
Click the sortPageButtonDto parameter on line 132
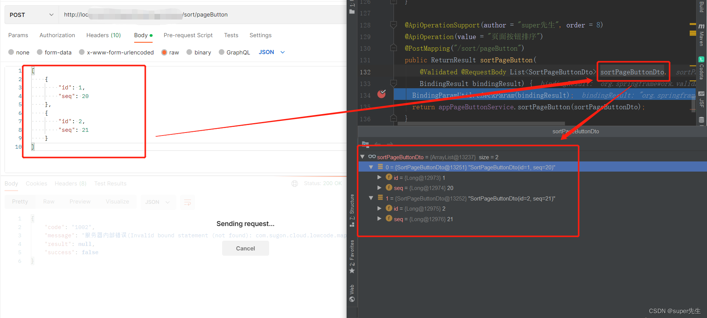click(x=632, y=72)
